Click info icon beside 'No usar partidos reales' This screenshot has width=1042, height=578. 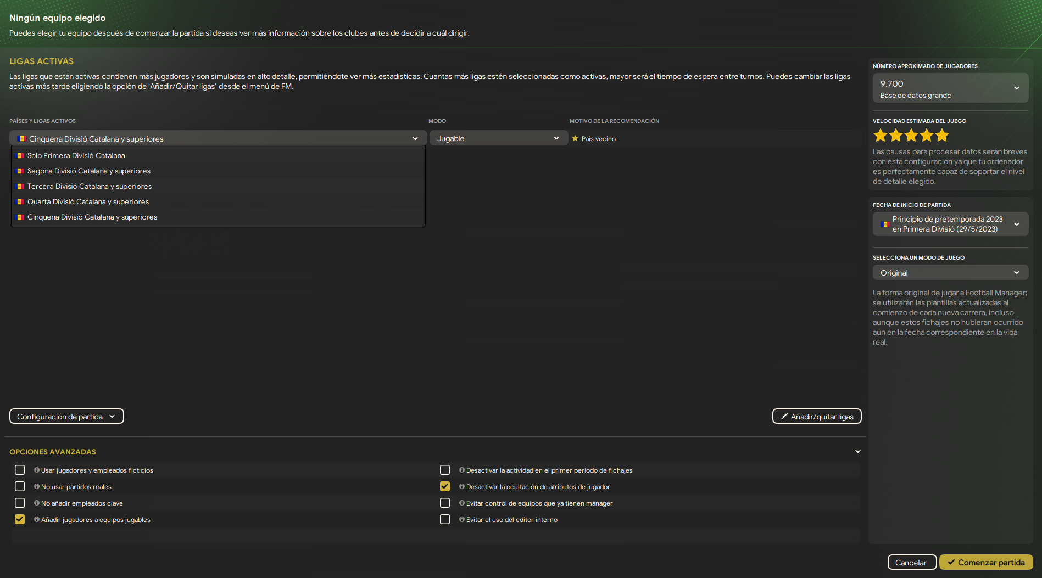[x=37, y=487]
